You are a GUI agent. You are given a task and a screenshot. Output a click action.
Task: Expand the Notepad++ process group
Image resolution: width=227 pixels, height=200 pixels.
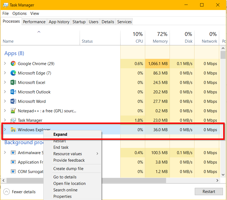coord(5,111)
